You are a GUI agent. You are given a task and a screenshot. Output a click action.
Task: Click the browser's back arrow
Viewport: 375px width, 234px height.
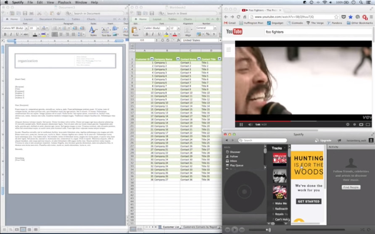(226, 17)
